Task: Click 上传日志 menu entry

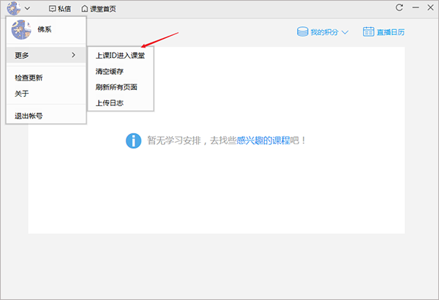Action: pyautogui.click(x=110, y=103)
